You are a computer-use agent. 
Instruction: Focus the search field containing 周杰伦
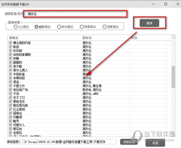point(74,14)
